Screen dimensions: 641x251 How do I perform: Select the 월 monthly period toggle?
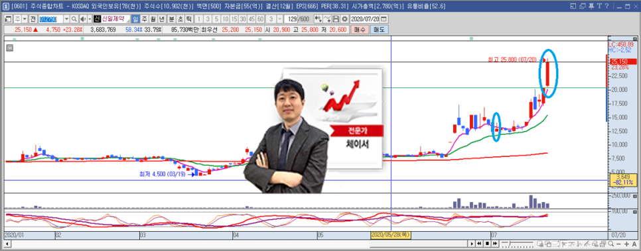click(x=153, y=19)
